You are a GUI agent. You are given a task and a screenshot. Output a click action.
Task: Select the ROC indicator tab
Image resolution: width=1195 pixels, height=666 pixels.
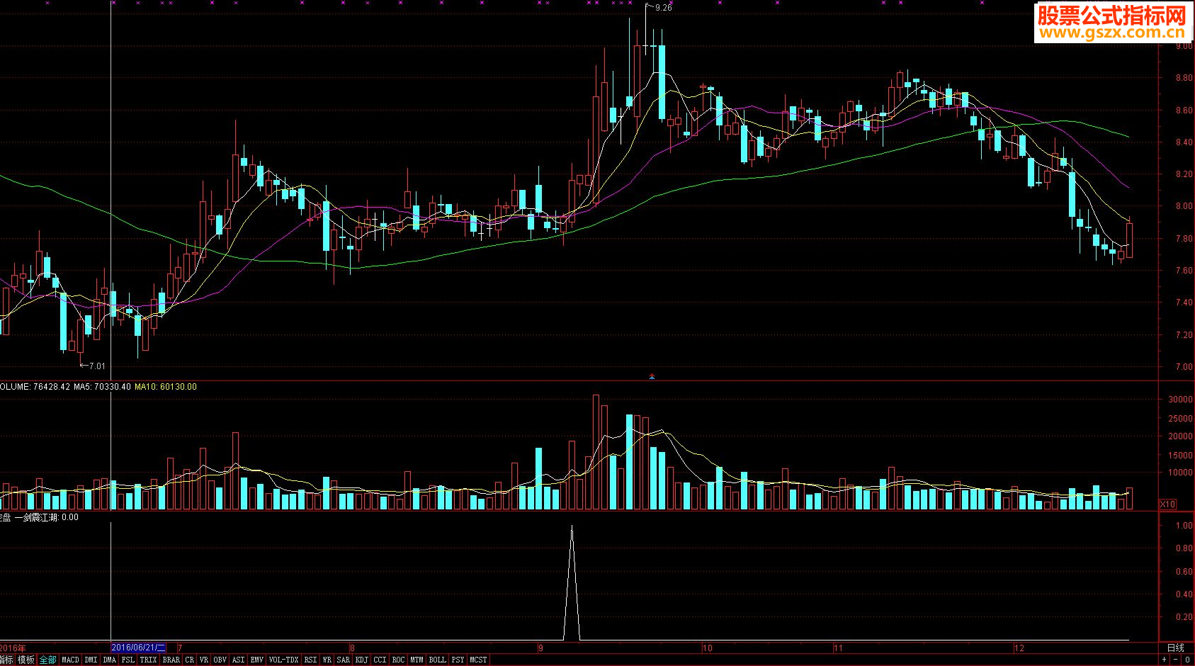[x=398, y=660]
